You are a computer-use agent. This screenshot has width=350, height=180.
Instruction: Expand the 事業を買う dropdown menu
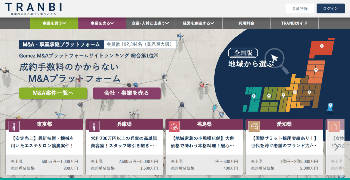[54, 23]
